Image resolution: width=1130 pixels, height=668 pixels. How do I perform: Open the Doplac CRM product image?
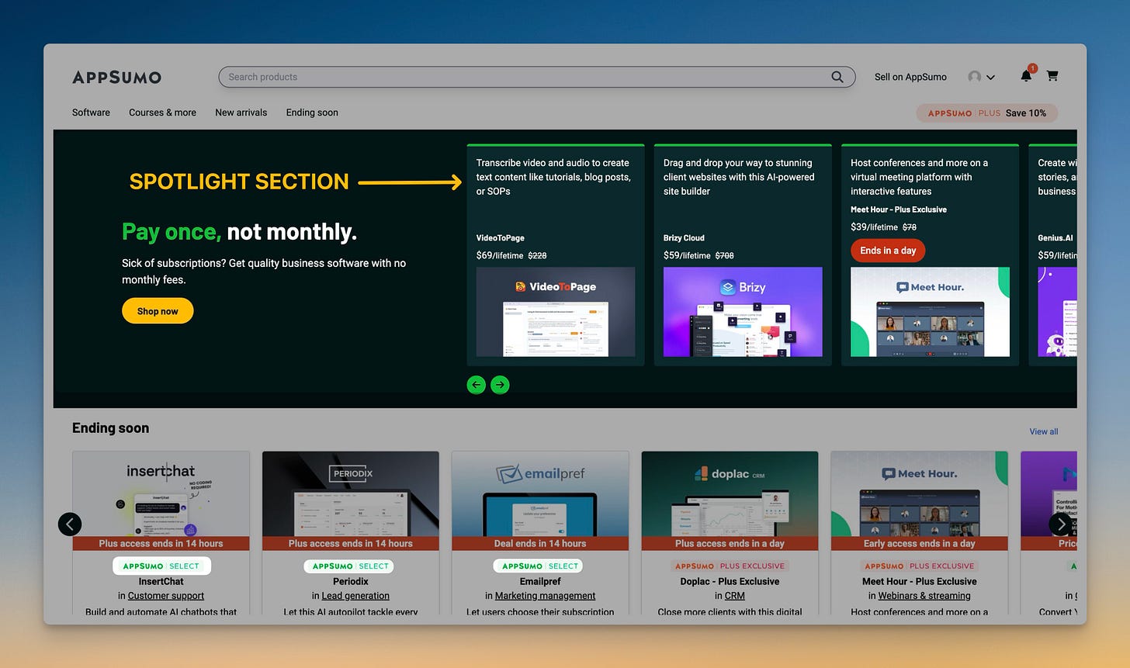[730, 494]
